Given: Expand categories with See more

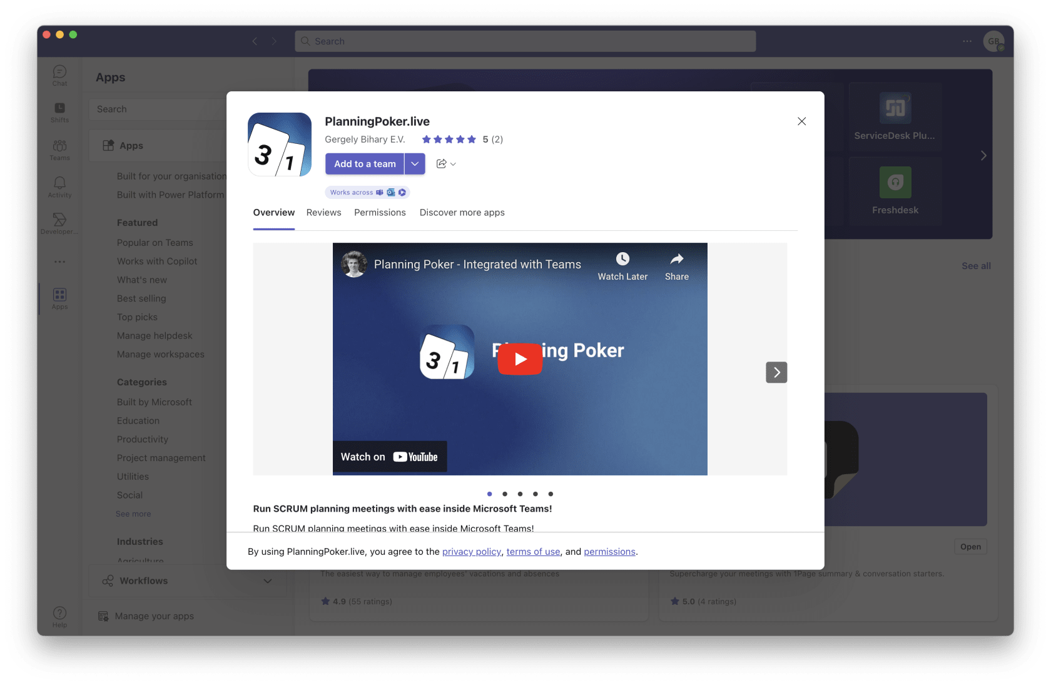Looking at the screenshot, I should click(x=133, y=514).
